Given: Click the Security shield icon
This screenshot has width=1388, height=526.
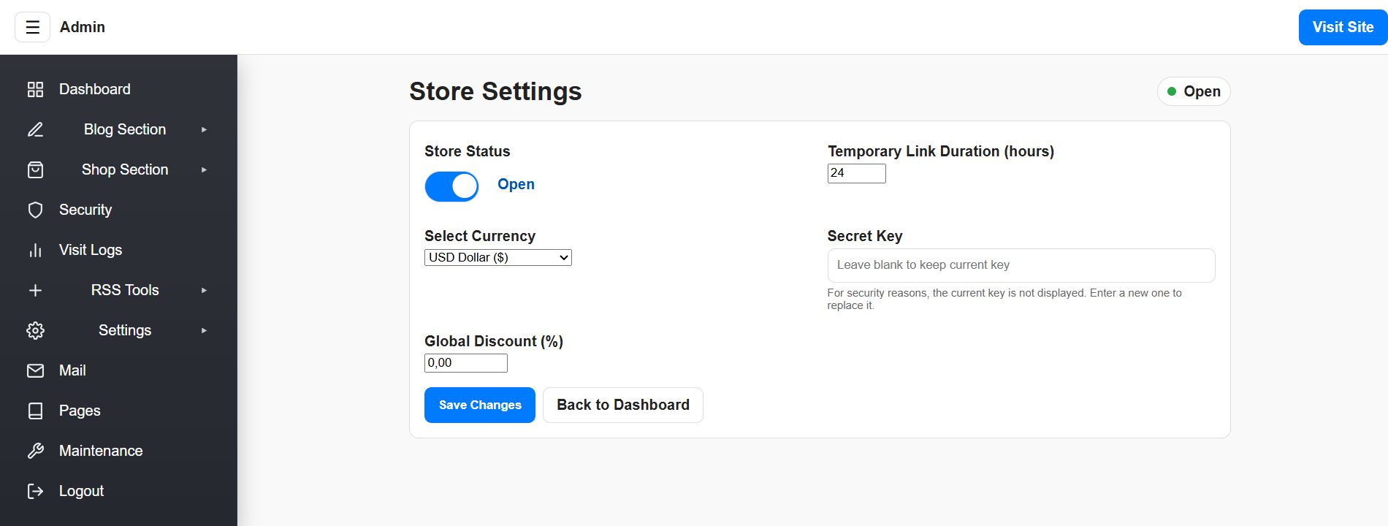Looking at the screenshot, I should click(x=35, y=210).
